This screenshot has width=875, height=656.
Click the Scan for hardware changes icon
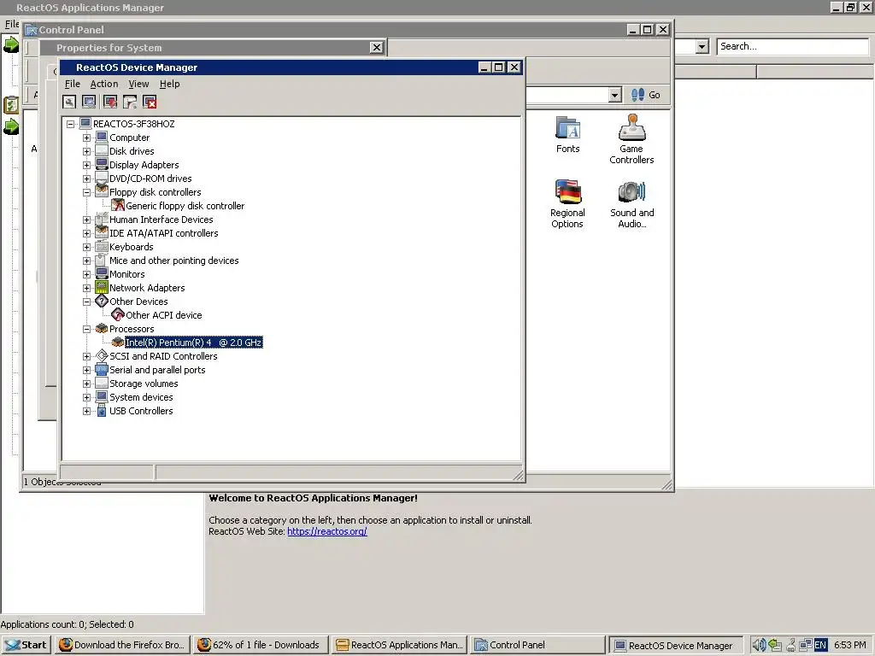coord(89,102)
